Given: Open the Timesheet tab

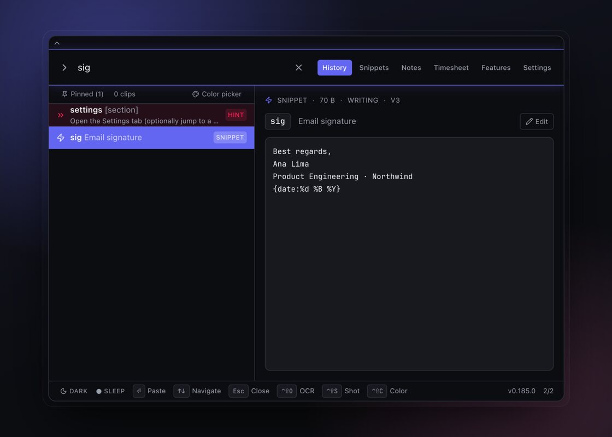Looking at the screenshot, I should pos(451,68).
